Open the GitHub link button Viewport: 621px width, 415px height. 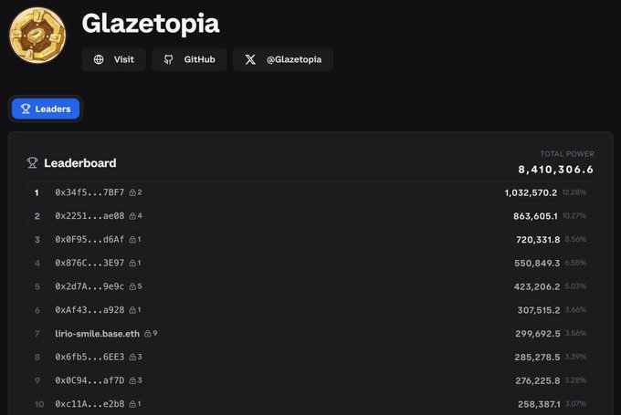(x=189, y=59)
